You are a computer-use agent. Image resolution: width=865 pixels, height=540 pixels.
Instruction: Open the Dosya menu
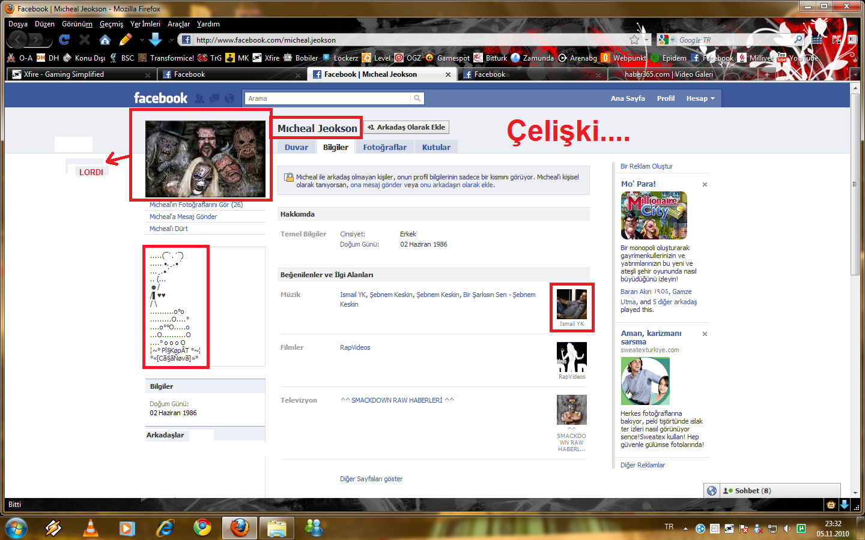pyautogui.click(x=18, y=24)
